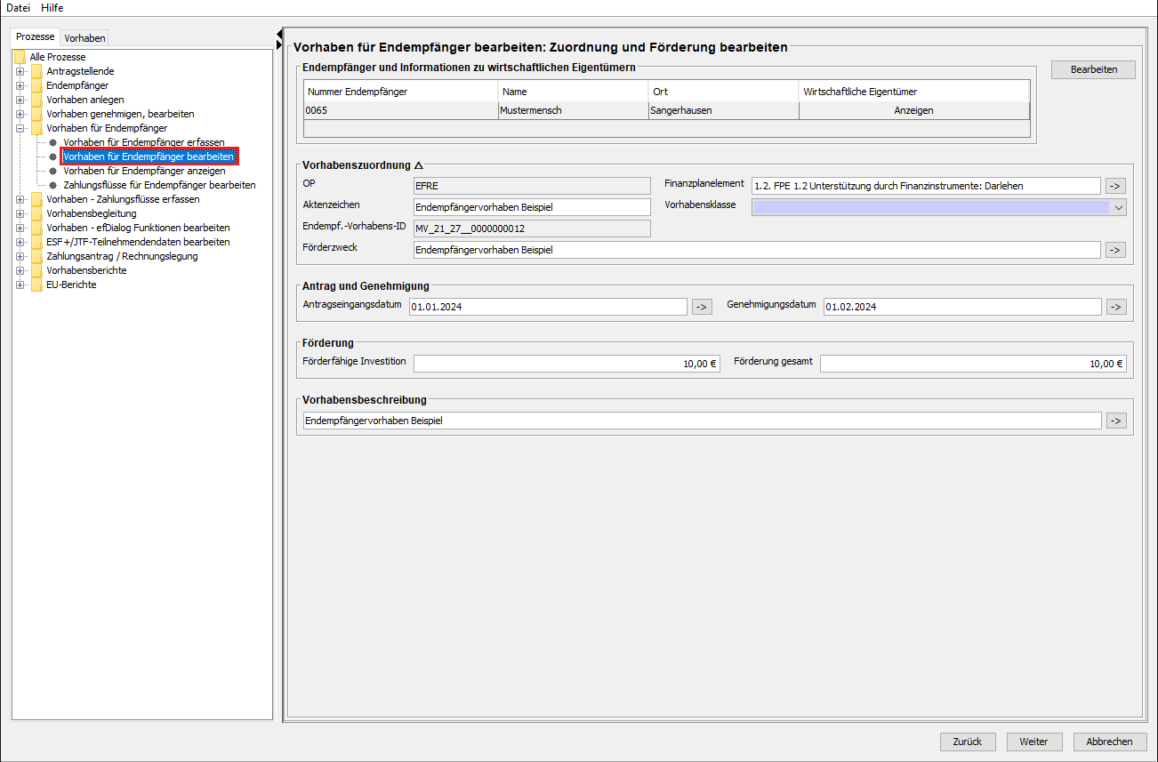Viewport: 1158px width, 762px height.
Task: Click into the Förderfähige Investition field
Action: pyautogui.click(x=567, y=364)
